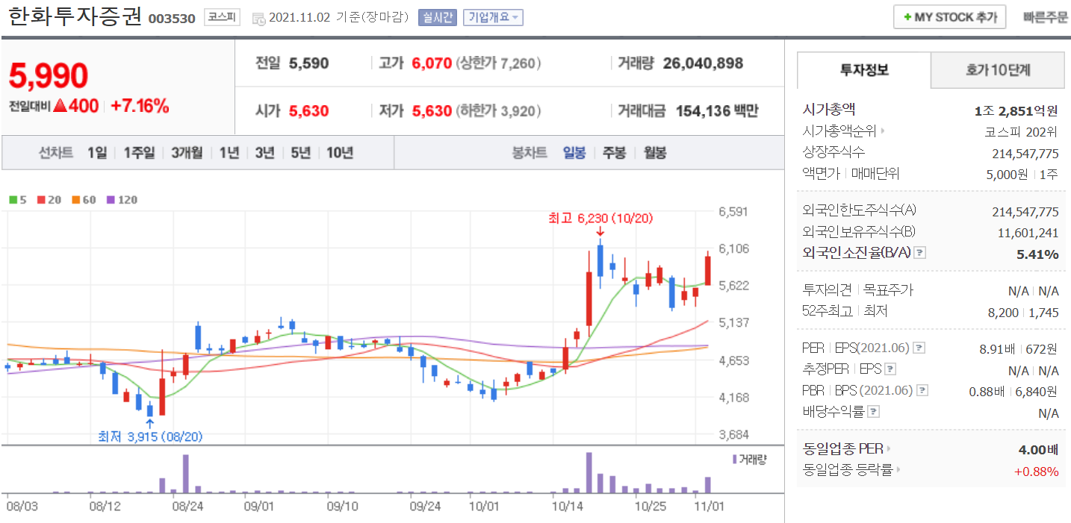
Task: Click the 액면가 value 5,000원 | 1주
Action: tap(1022, 174)
